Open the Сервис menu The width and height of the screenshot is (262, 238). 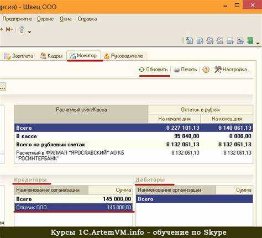45,19
